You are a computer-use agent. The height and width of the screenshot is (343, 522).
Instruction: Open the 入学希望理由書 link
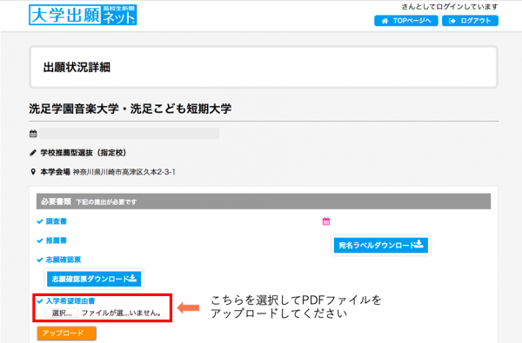pos(70,301)
